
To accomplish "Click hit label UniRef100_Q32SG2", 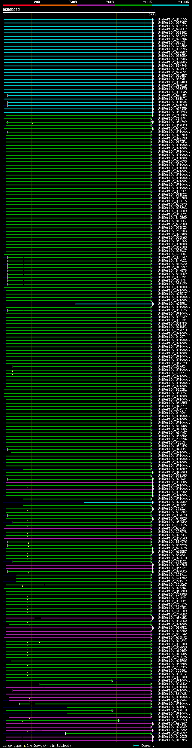I will tap(172, 33).
